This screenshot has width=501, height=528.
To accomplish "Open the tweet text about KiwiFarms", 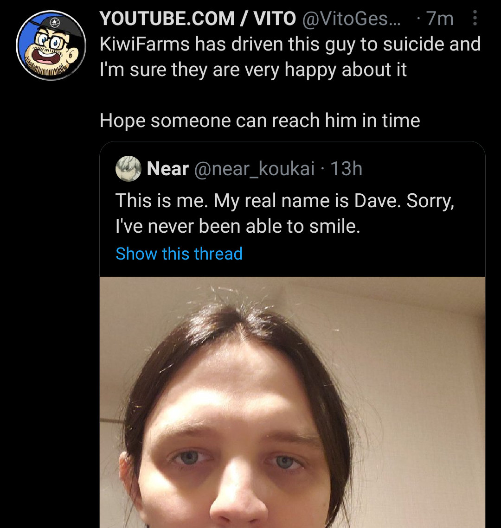I will pyautogui.click(x=290, y=57).
